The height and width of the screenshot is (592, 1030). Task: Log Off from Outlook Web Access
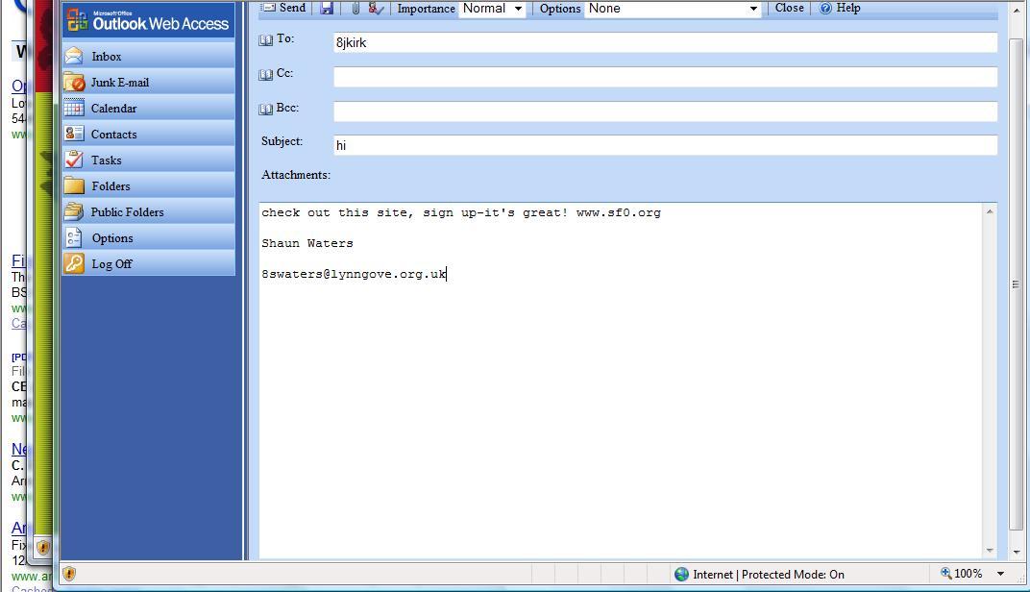pos(111,264)
